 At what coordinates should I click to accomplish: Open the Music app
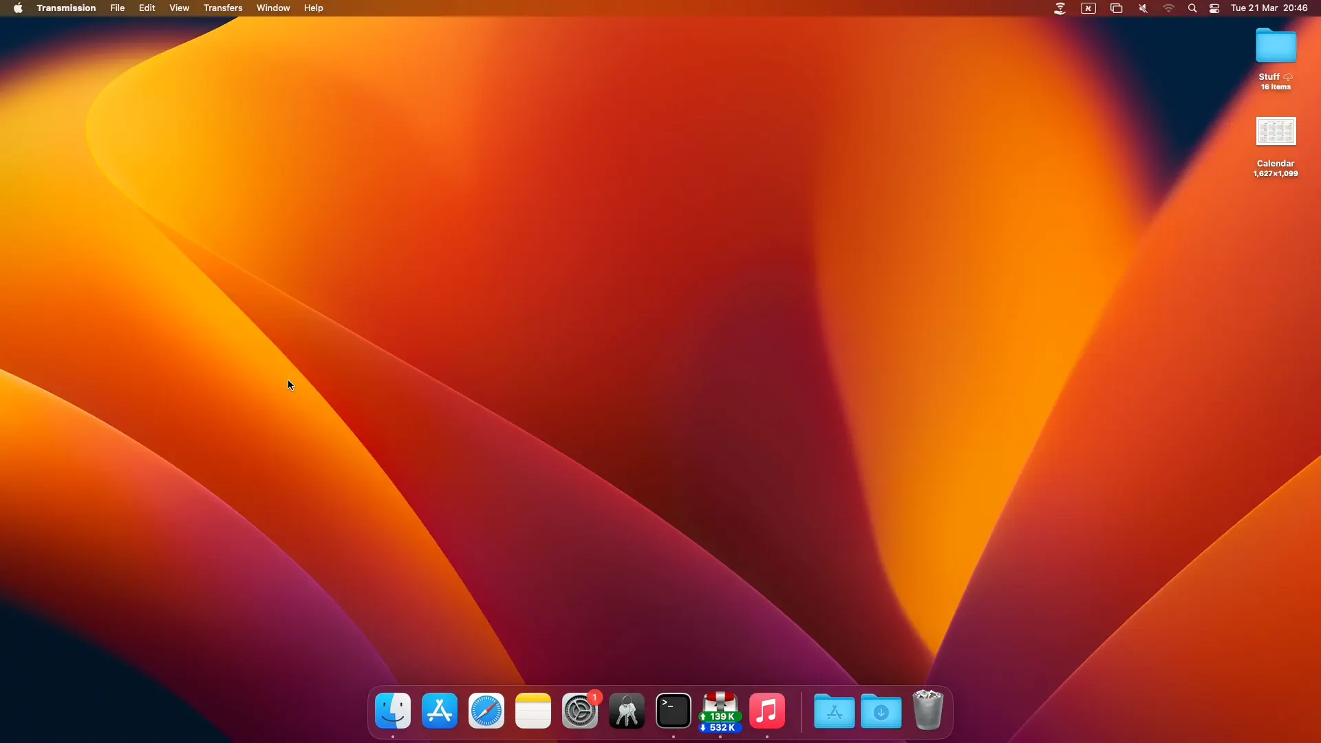767,711
